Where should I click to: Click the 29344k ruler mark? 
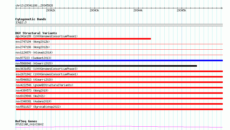[138, 10]
